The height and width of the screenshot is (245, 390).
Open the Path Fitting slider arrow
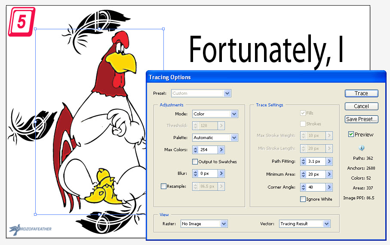coord(329,161)
